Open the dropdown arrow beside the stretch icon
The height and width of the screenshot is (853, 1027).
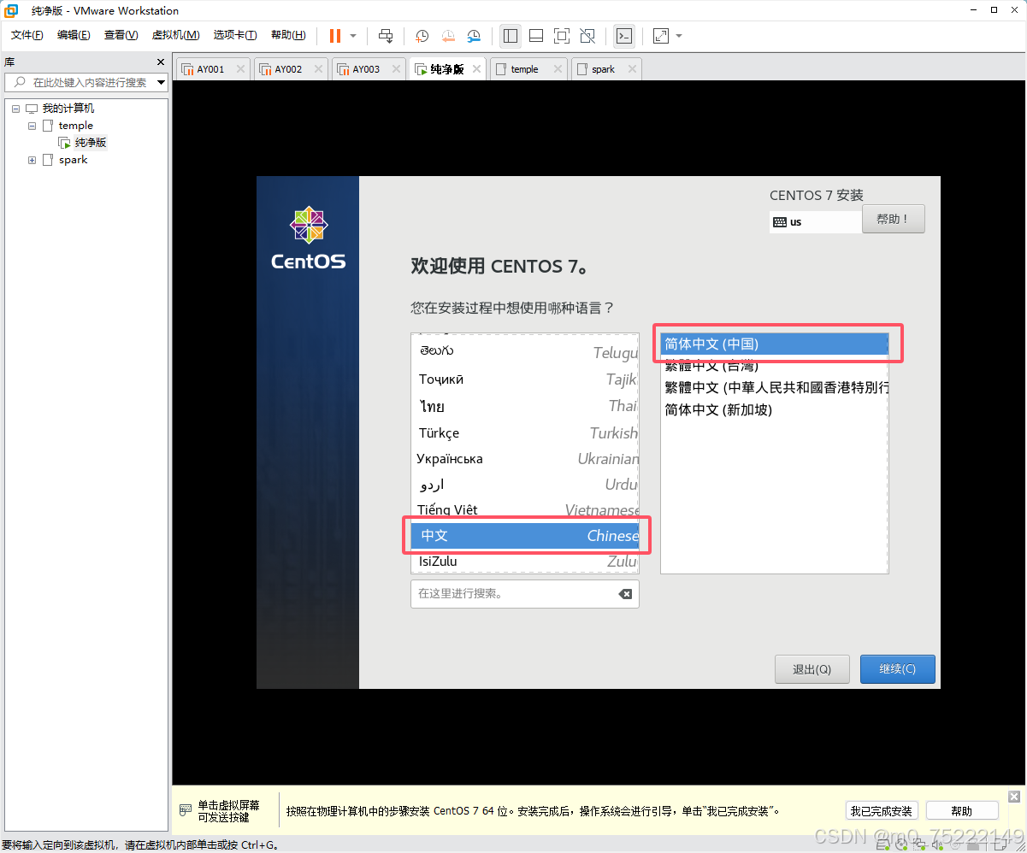(x=679, y=36)
